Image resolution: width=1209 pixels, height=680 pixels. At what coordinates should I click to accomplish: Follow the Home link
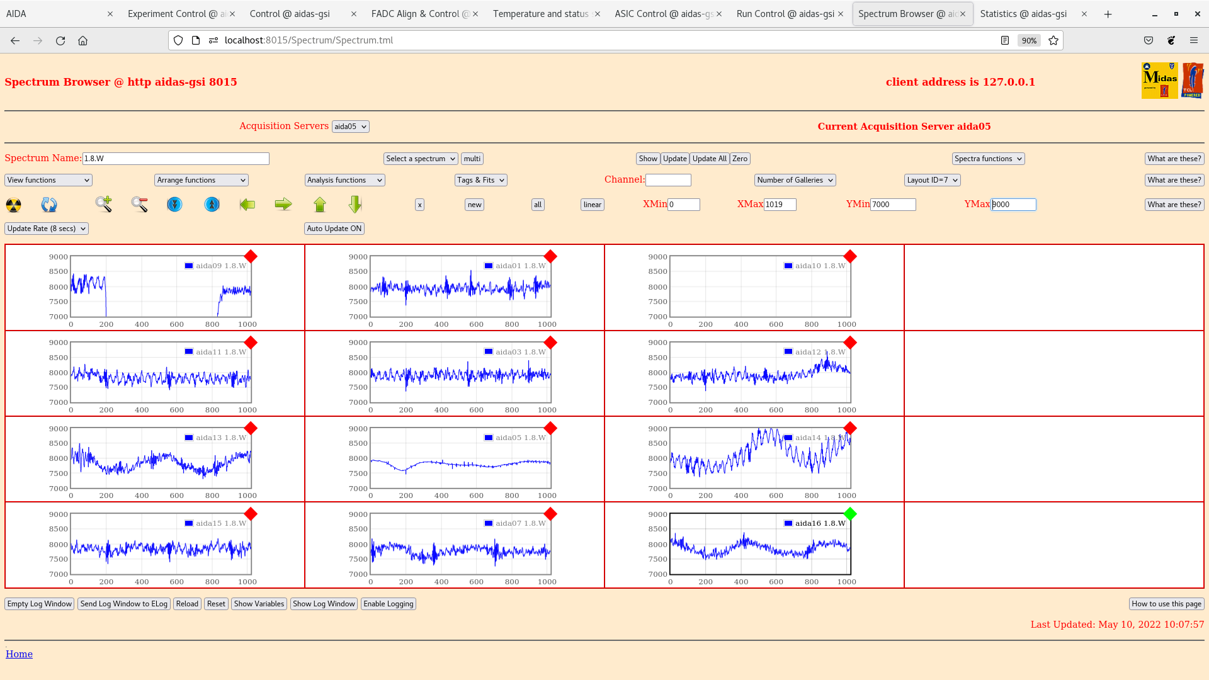[x=19, y=654]
